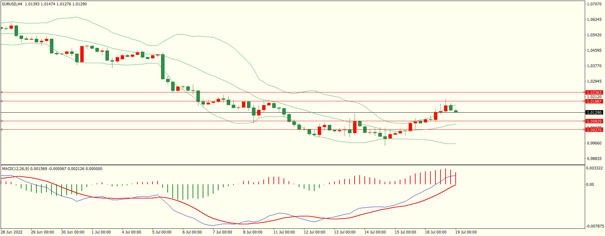The width and height of the screenshot is (605, 236).
Task: Click the 1.03770 price axis label
Action: [594, 66]
